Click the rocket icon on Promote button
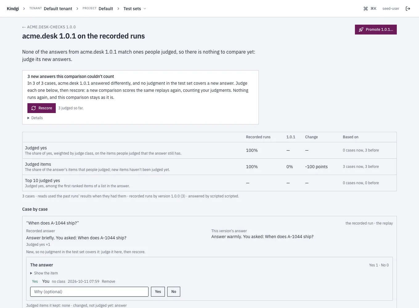 361,30
